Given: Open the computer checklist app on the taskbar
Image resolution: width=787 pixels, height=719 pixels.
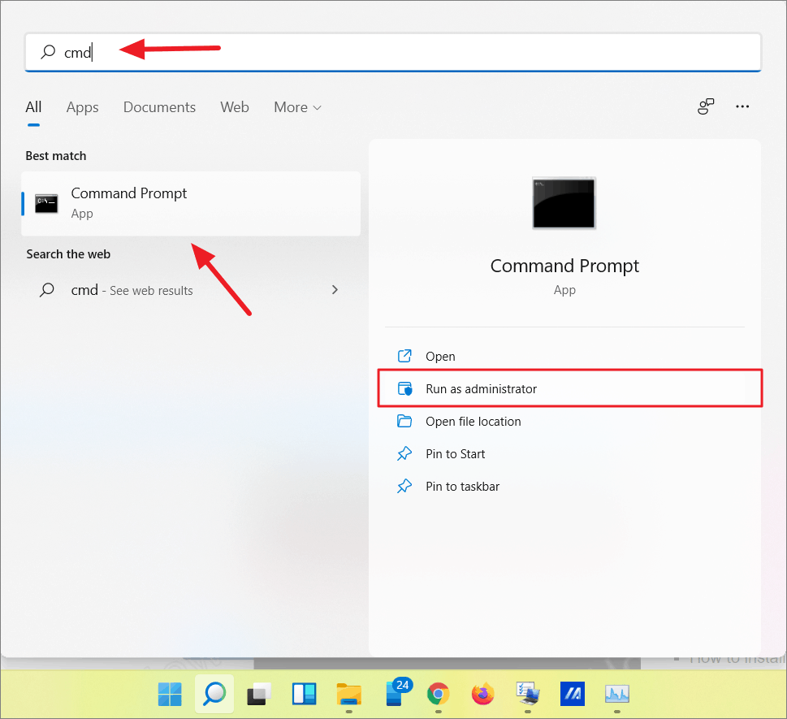Looking at the screenshot, I should (528, 695).
